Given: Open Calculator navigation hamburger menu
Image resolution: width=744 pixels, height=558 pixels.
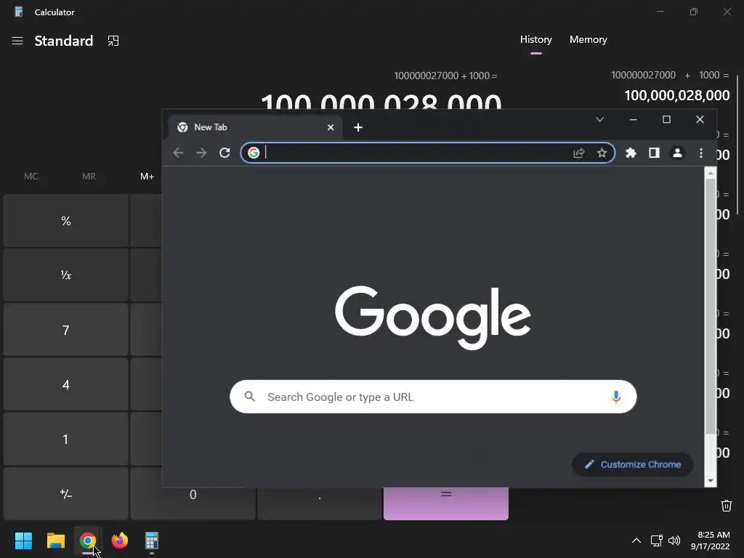Looking at the screenshot, I should tap(17, 41).
